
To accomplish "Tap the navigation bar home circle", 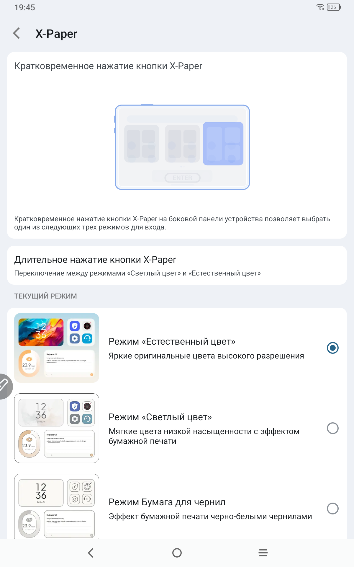I will pyautogui.click(x=177, y=553).
